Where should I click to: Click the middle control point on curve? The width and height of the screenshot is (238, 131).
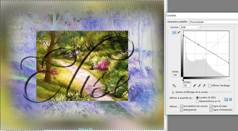click(199, 45)
